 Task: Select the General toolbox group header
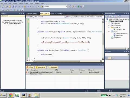pos(13,16)
